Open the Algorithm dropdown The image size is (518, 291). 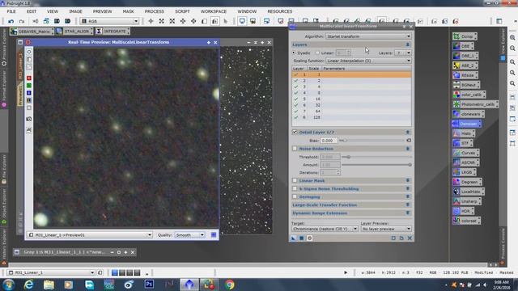tap(368, 36)
